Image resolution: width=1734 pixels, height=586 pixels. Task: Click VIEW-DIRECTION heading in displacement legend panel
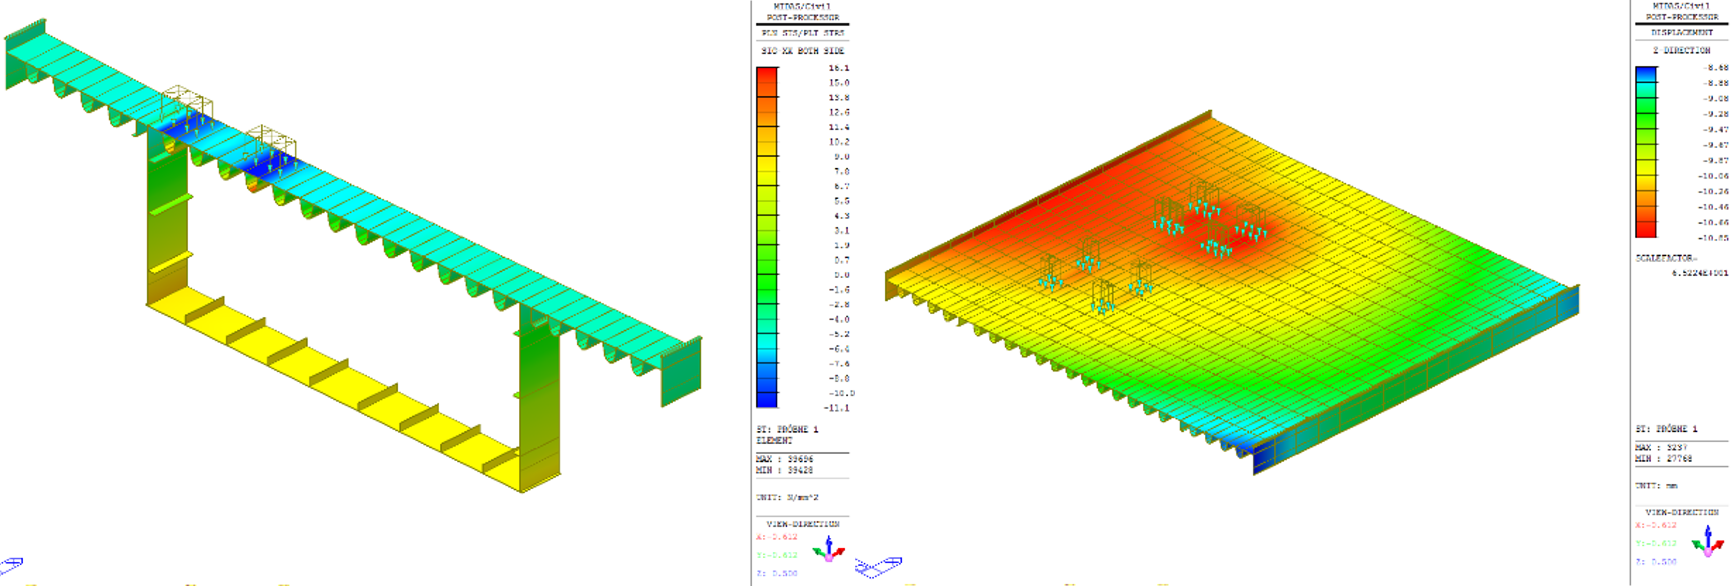coord(1682,512)
